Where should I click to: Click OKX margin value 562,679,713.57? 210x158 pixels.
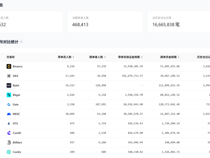tap(132, 76)
